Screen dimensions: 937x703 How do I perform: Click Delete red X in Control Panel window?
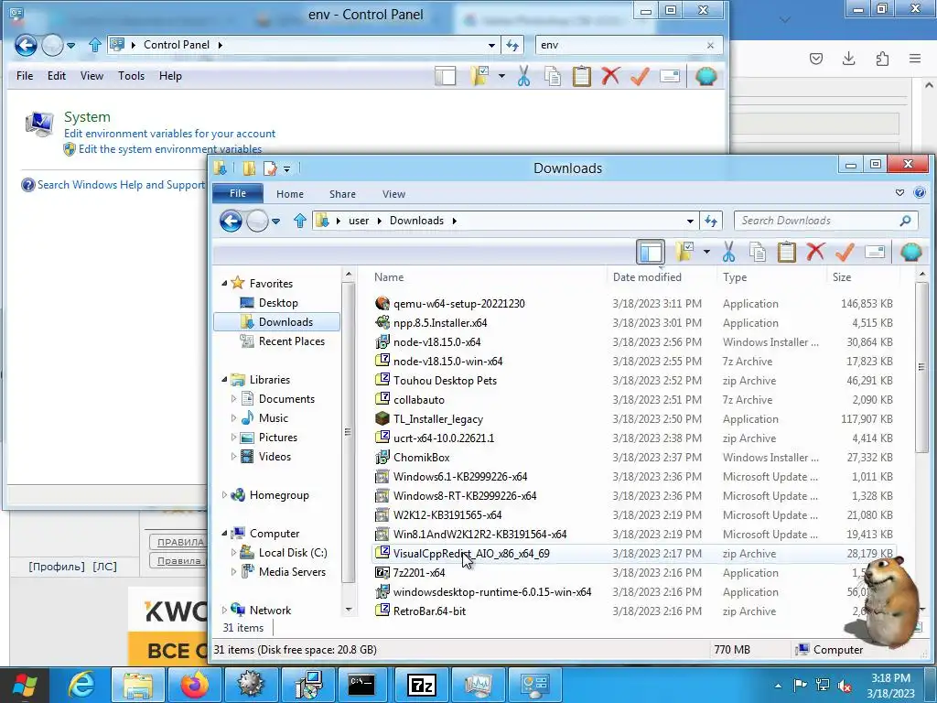[x=610, y=76]
